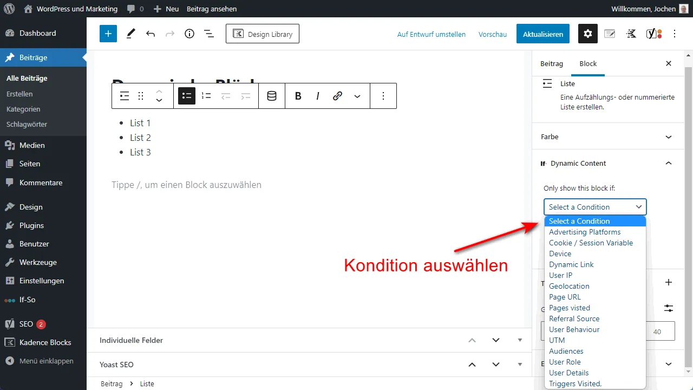Viewport: 693px width, 390px height.
Task: Toggle the Yoast SEO panel triangle
Action: [520, 365]
